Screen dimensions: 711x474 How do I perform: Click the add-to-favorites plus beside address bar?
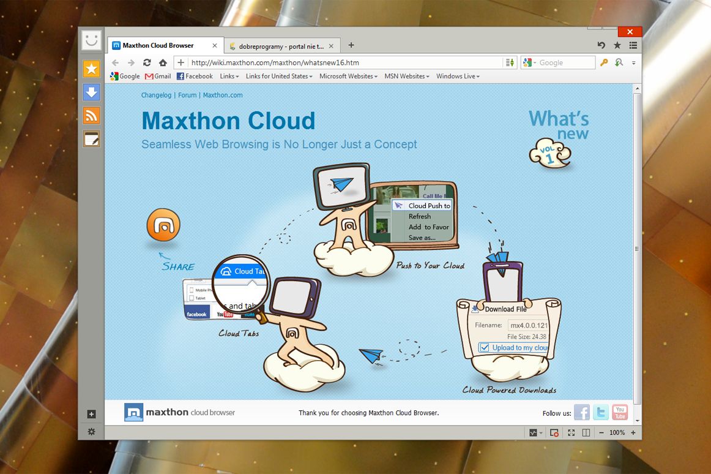181,62
